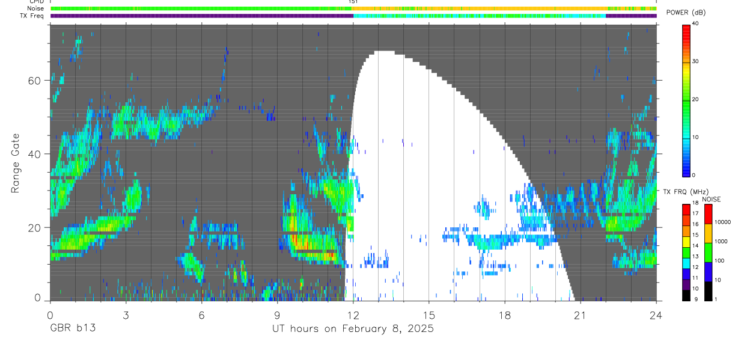This screenshot has height=341, width=738.
Task: Click the "NOISE" legend title
Action: click(x=711, y=200)
